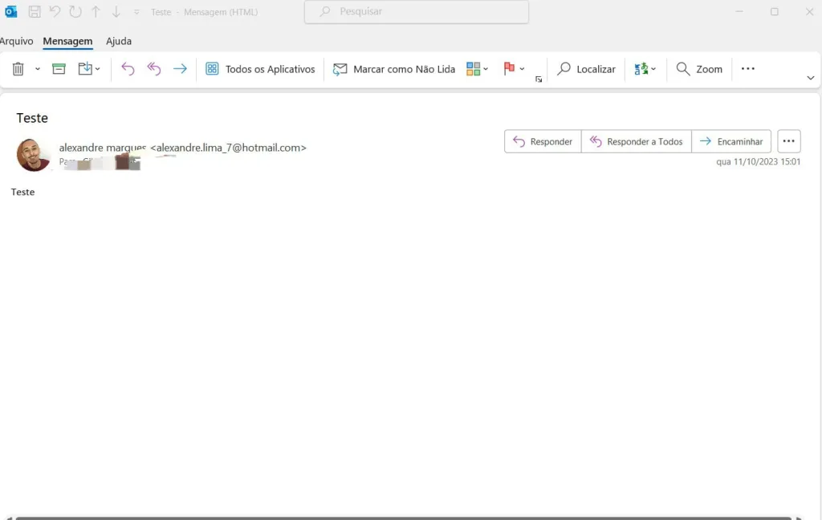Click the Responder a Todos button
This screenshot has height=520, width=822.
pos(637,141)
